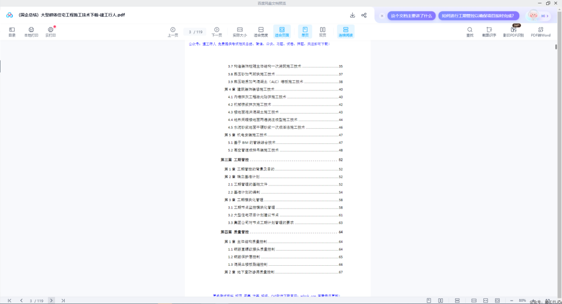This screenshot has width=562, height=304.
Task: Click fit width icon in status bar
Action: [x=486, y=301]
